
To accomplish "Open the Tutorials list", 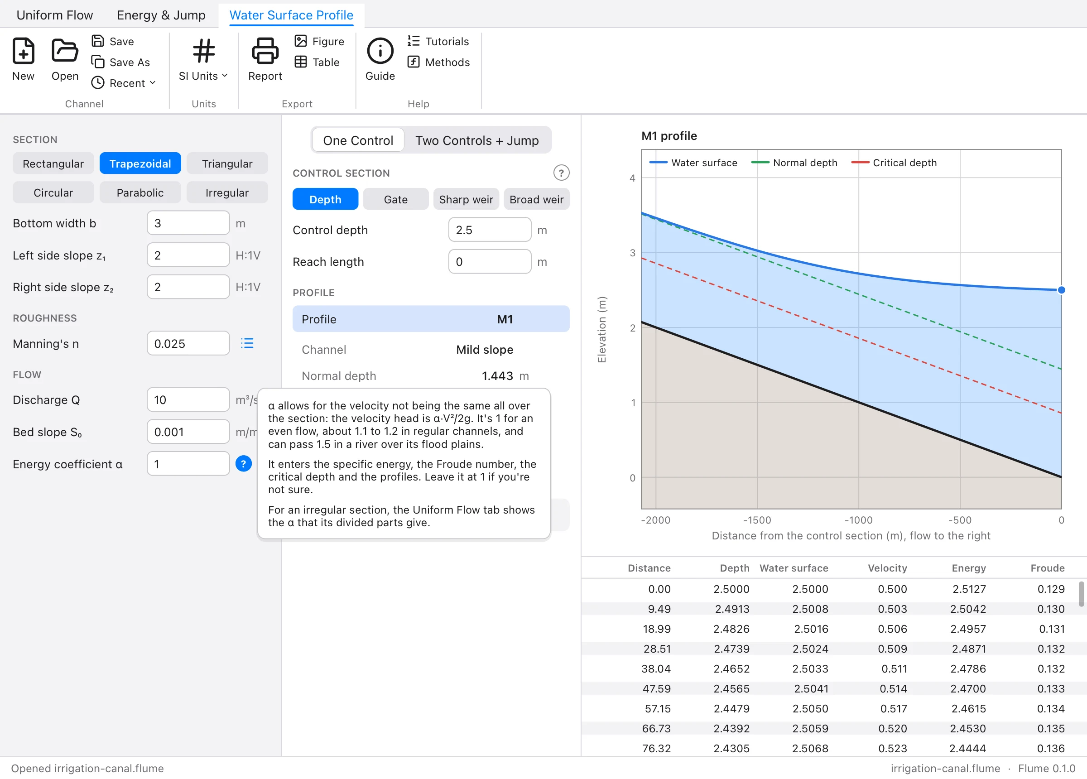I will click(x=438, y=41).
